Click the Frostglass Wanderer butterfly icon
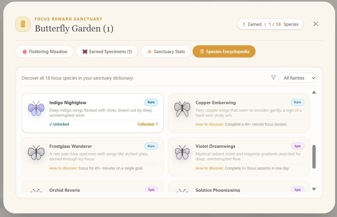 point(36,152)
